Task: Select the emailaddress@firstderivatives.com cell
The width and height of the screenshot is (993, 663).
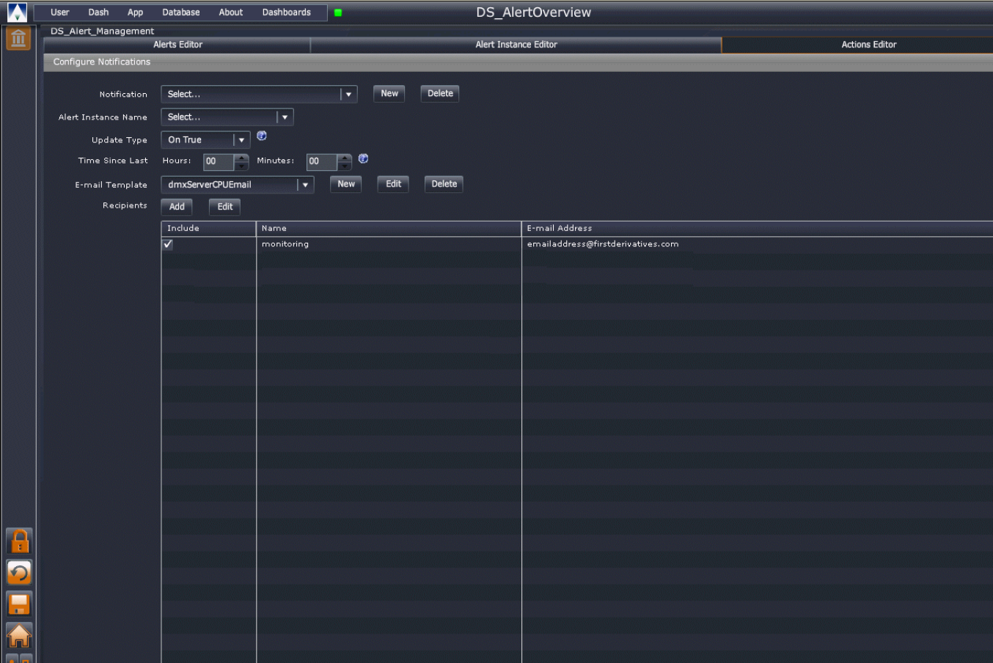Action: (x=758, y=244)
